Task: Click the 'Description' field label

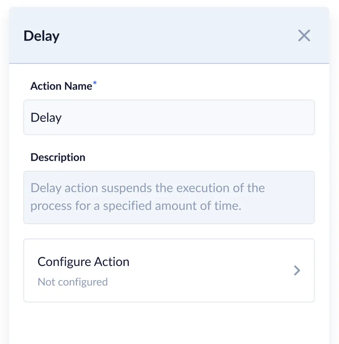Action: point(58,157)
